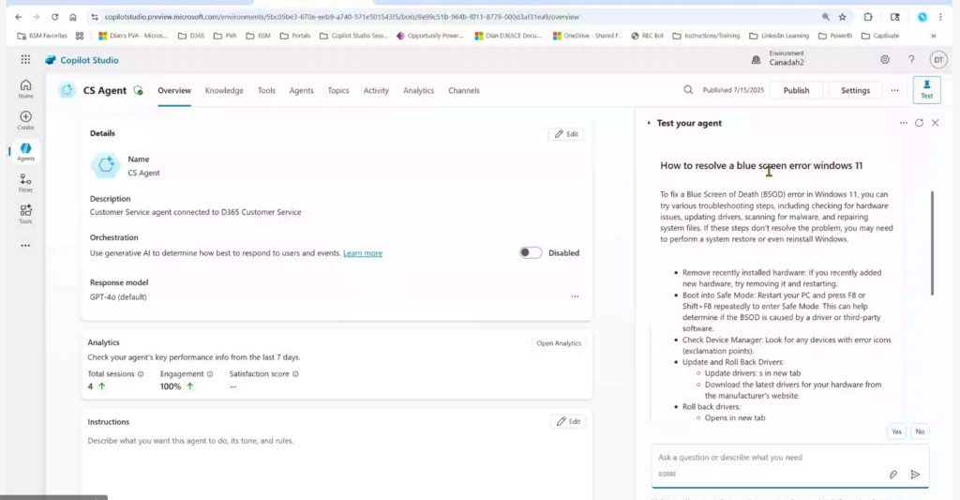The image size is (960, 500).
Task: Open browser extensions puzzle icon
Action: click(867, 17)
